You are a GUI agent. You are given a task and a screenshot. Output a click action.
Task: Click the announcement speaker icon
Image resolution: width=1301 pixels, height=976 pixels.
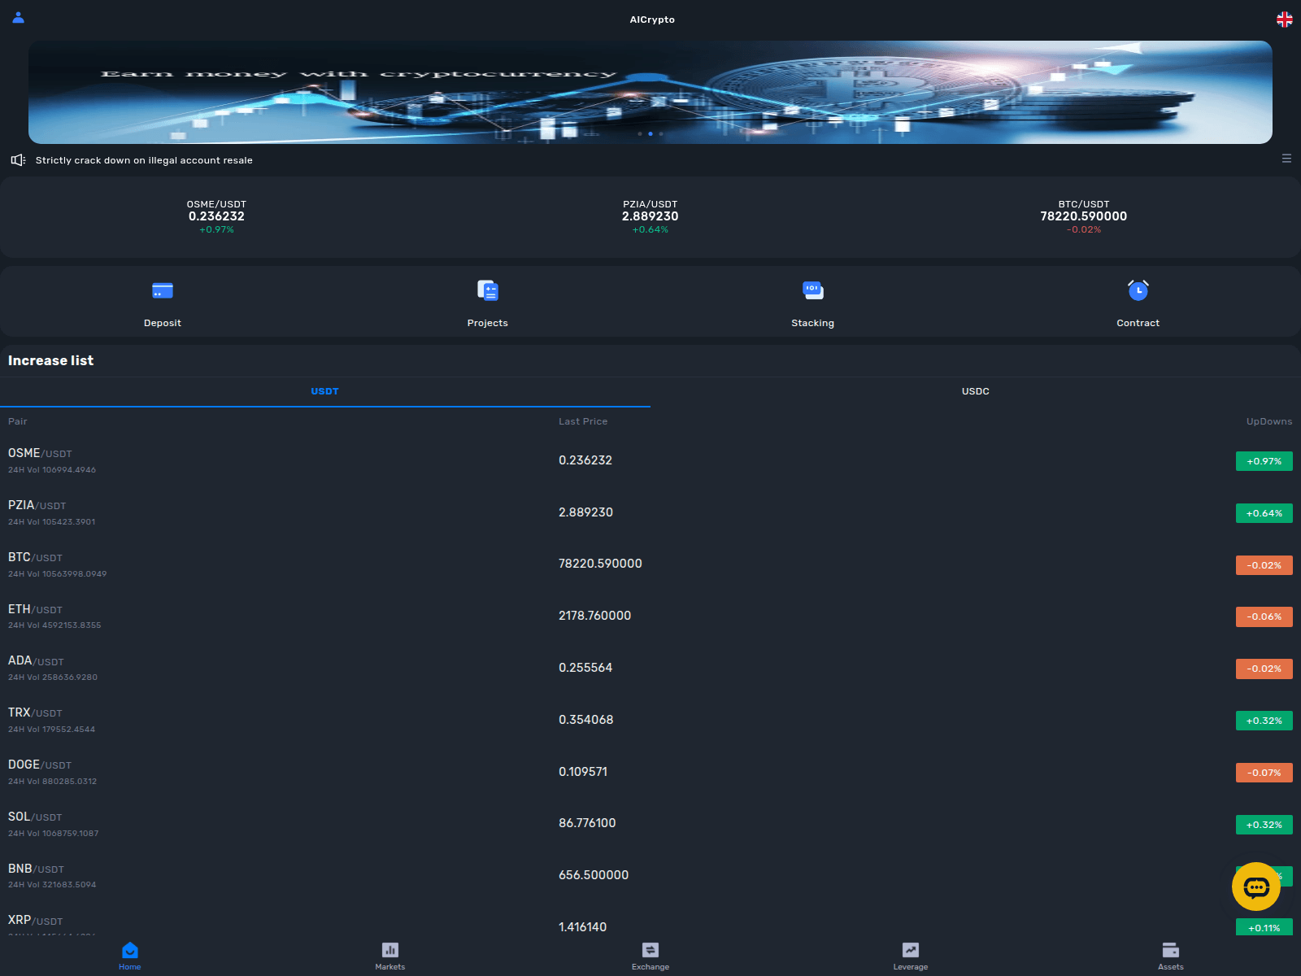coord(18,160)
